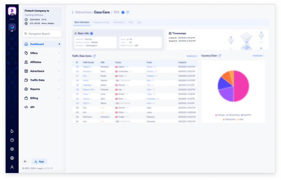
Task: Click the UTC +03:00 timezone text
Action: click(x=35, y=23)
